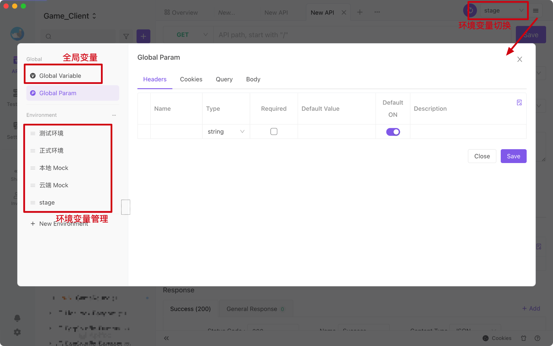Select the stage environment in list

[x=47, y=202]
